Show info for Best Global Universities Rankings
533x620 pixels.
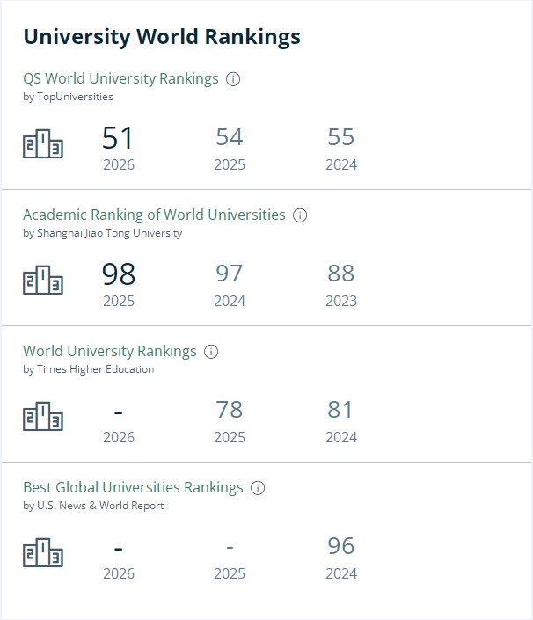258,488
